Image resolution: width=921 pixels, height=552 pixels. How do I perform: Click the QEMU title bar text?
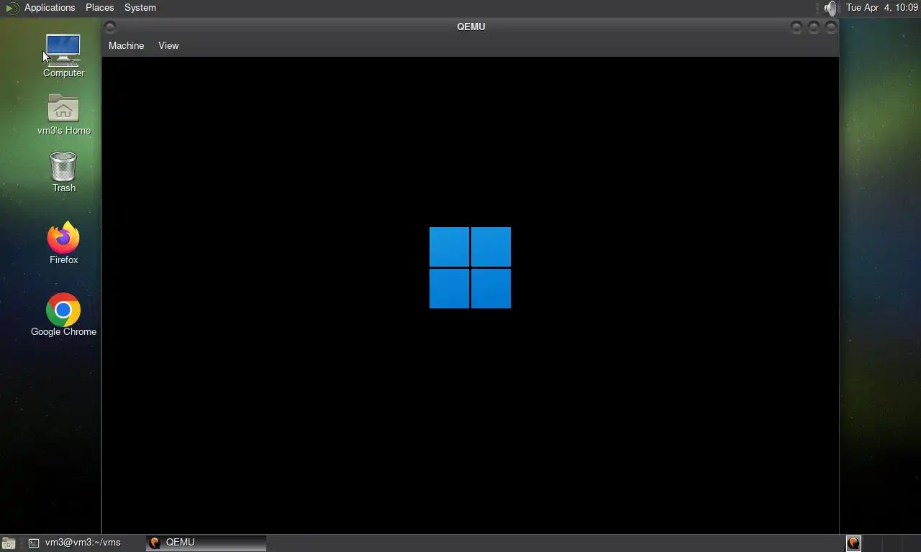click(x=471, y=27)
